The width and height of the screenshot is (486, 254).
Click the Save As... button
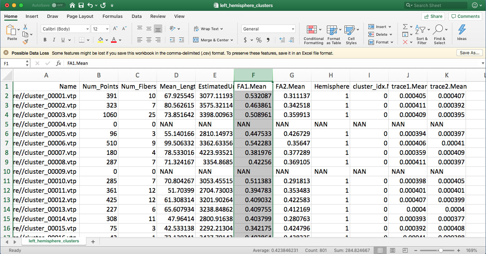coord(469,53)
